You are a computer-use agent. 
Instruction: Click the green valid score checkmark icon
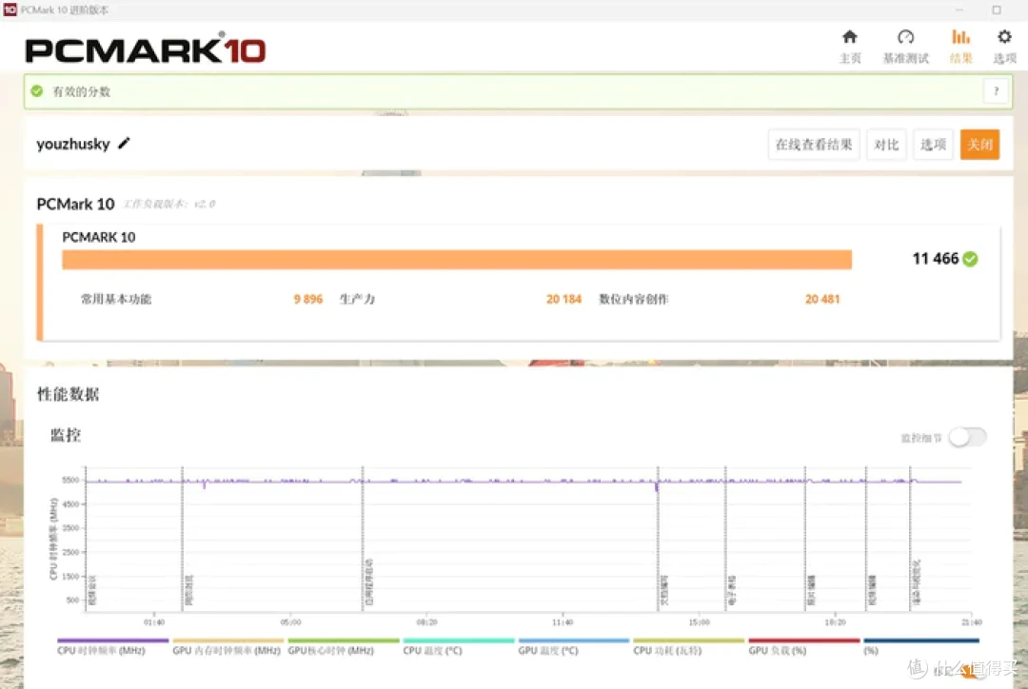(x=37, y=91)
